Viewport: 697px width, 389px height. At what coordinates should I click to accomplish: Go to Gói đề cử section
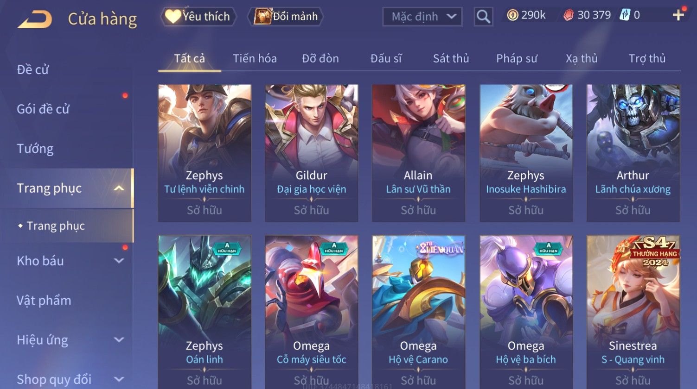click(x=43, y=109)
